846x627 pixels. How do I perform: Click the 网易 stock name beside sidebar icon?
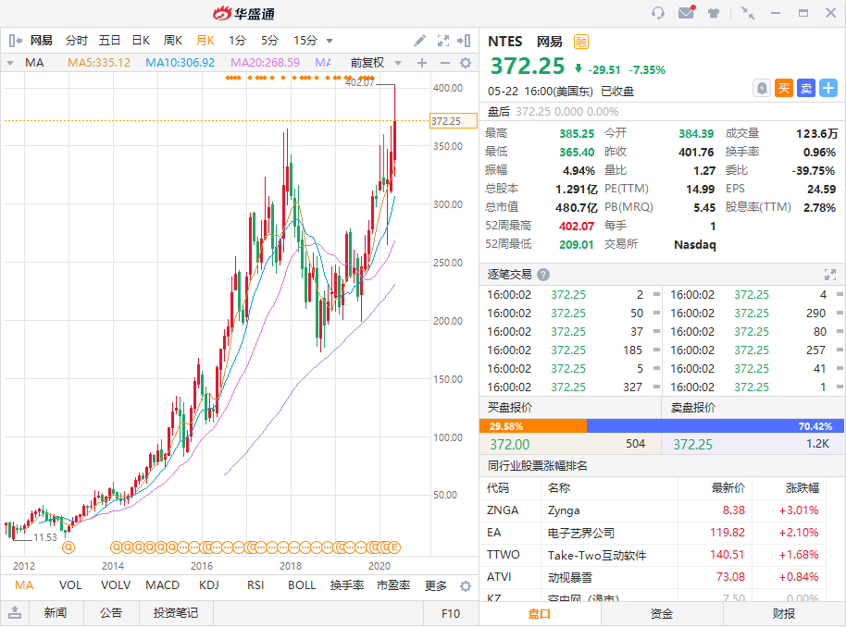coord(41,41)
